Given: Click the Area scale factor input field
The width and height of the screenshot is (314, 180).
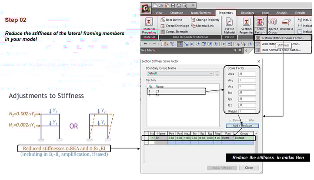Looking at the screenshot, I should point(247,74).
